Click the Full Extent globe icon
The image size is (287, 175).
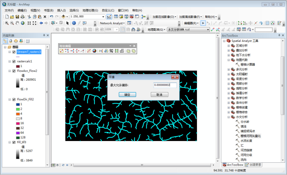click(23, 23)
